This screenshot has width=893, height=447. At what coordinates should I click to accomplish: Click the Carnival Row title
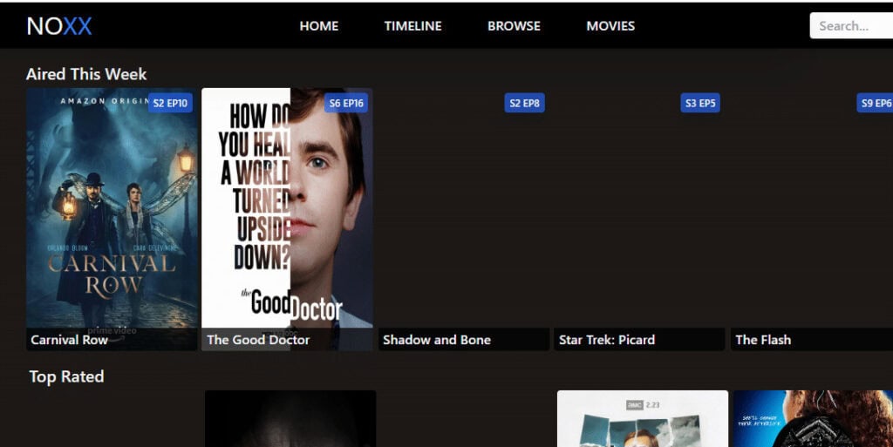coord(69,340)
